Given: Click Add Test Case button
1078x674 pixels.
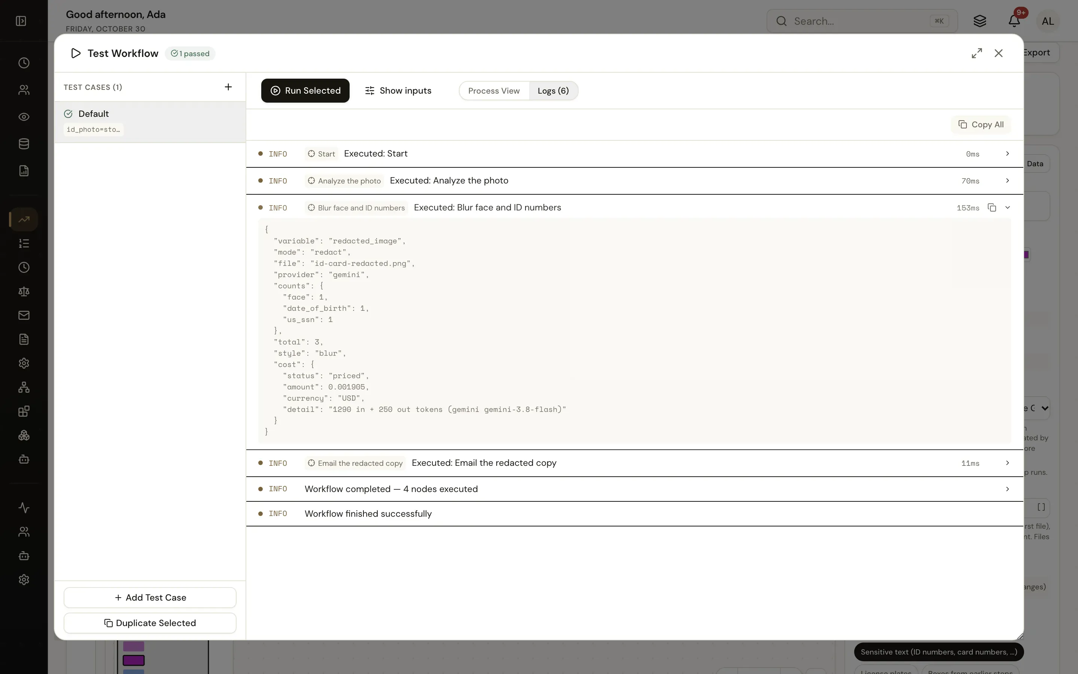Looking at the screenshot, I should coord(150,598).
